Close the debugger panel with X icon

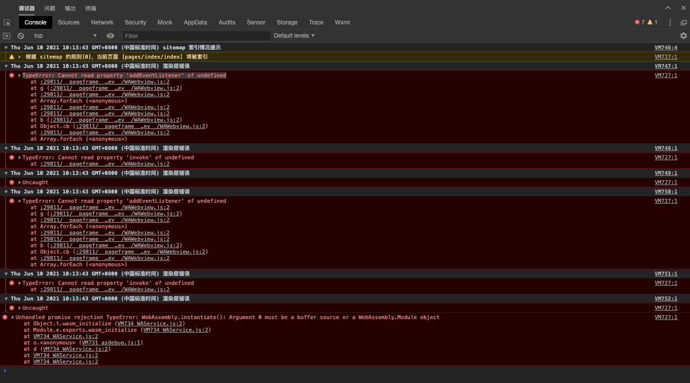click(683, 8)
